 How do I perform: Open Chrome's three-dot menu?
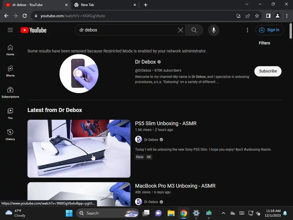(287, 16)
